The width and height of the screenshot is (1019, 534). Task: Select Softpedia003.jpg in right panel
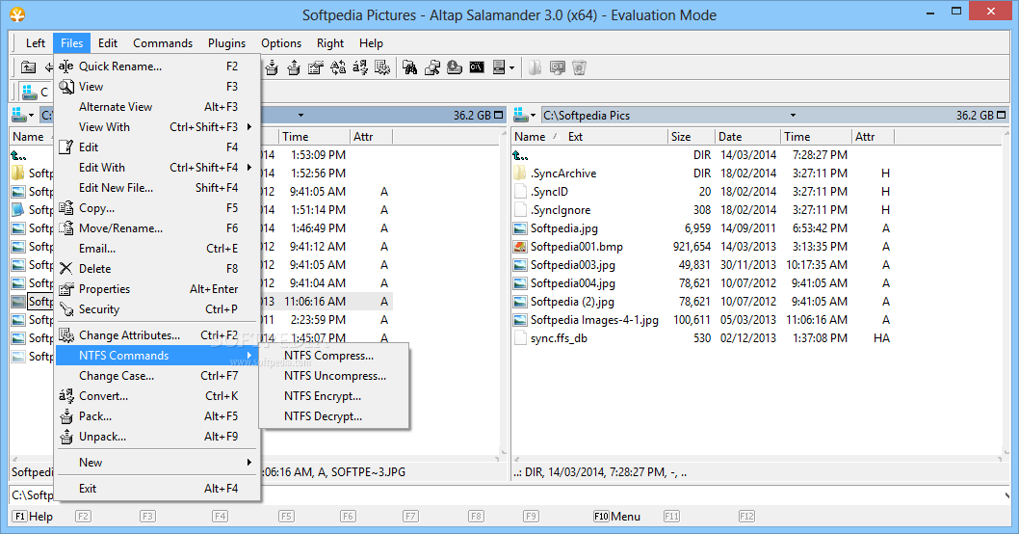(572, 265)
